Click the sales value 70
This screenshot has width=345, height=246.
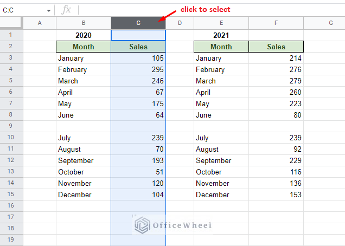138,149
